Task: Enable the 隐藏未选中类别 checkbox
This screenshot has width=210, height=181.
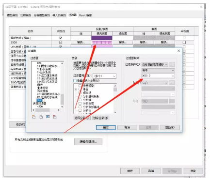Action: (x=75, y=80)
